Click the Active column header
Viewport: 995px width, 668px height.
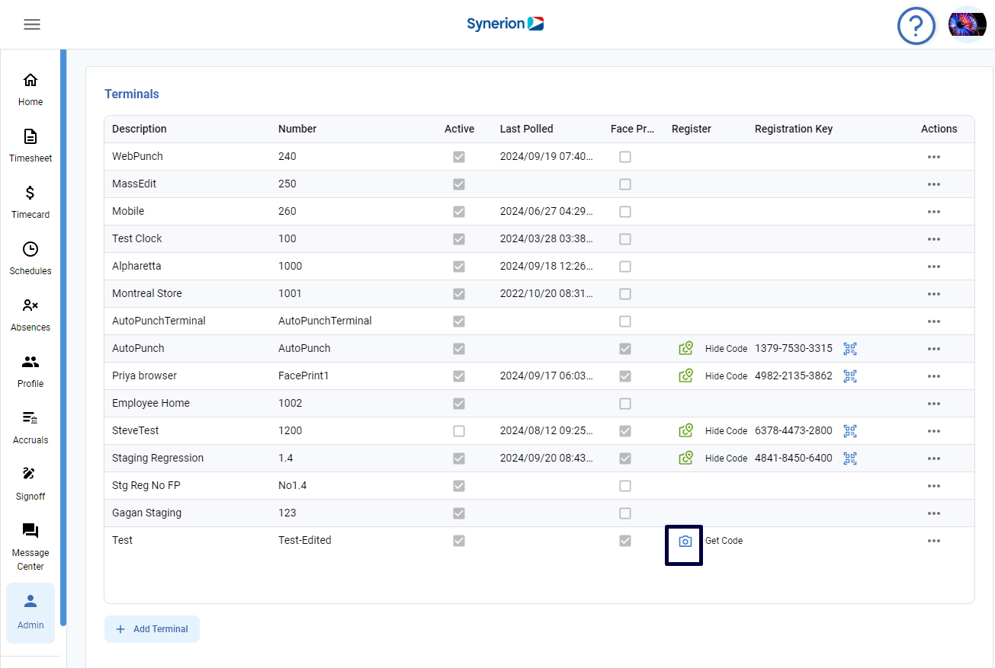point(460,129)
